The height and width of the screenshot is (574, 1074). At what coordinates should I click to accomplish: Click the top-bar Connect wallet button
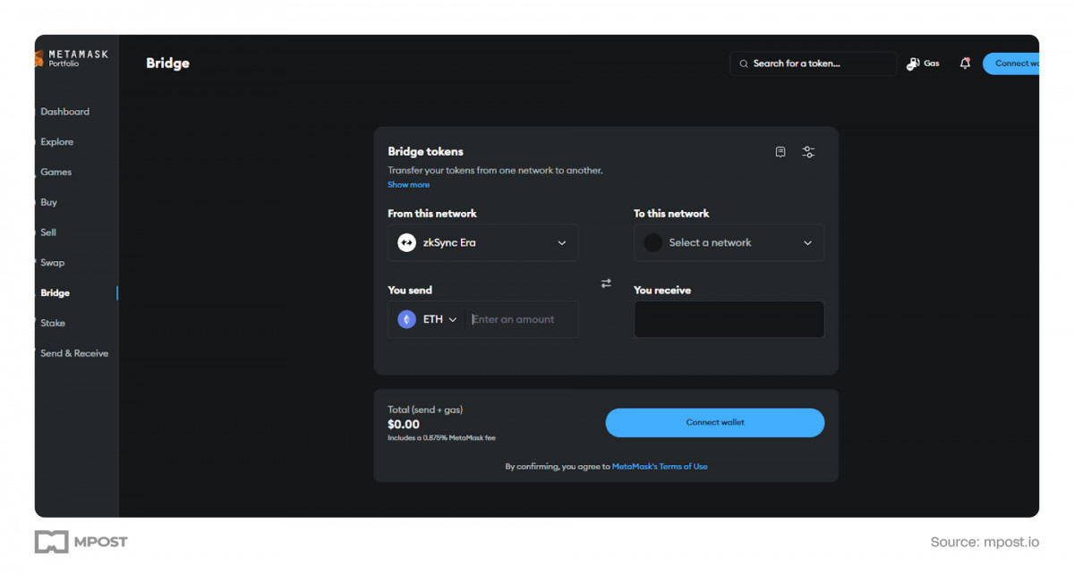1011,63
